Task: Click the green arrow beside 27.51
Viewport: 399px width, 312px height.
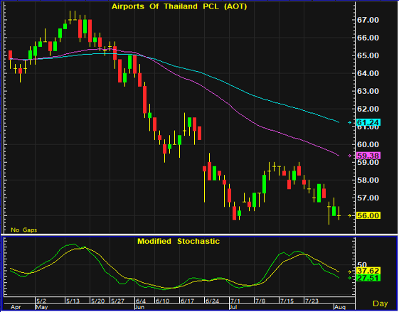Action: pos(350,278)
